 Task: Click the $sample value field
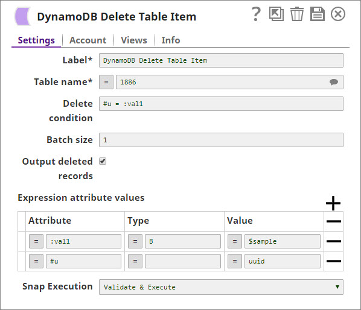click(x=283, y=241)
